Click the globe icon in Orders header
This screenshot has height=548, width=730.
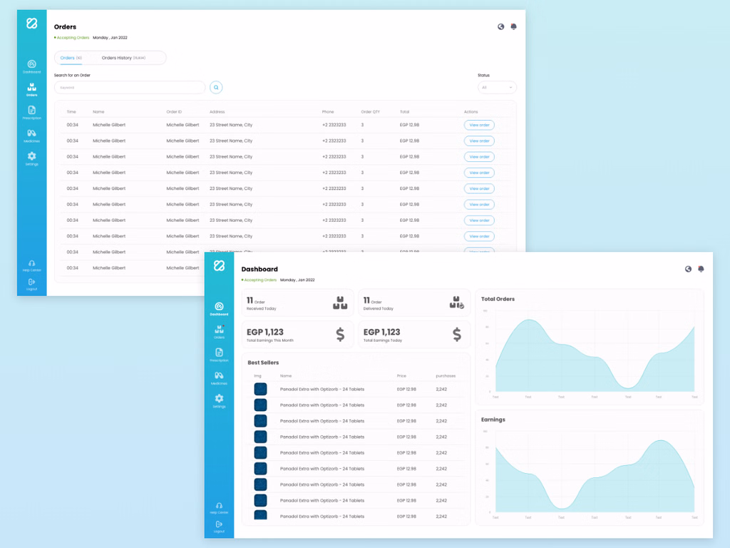click(x=501, y=26)
